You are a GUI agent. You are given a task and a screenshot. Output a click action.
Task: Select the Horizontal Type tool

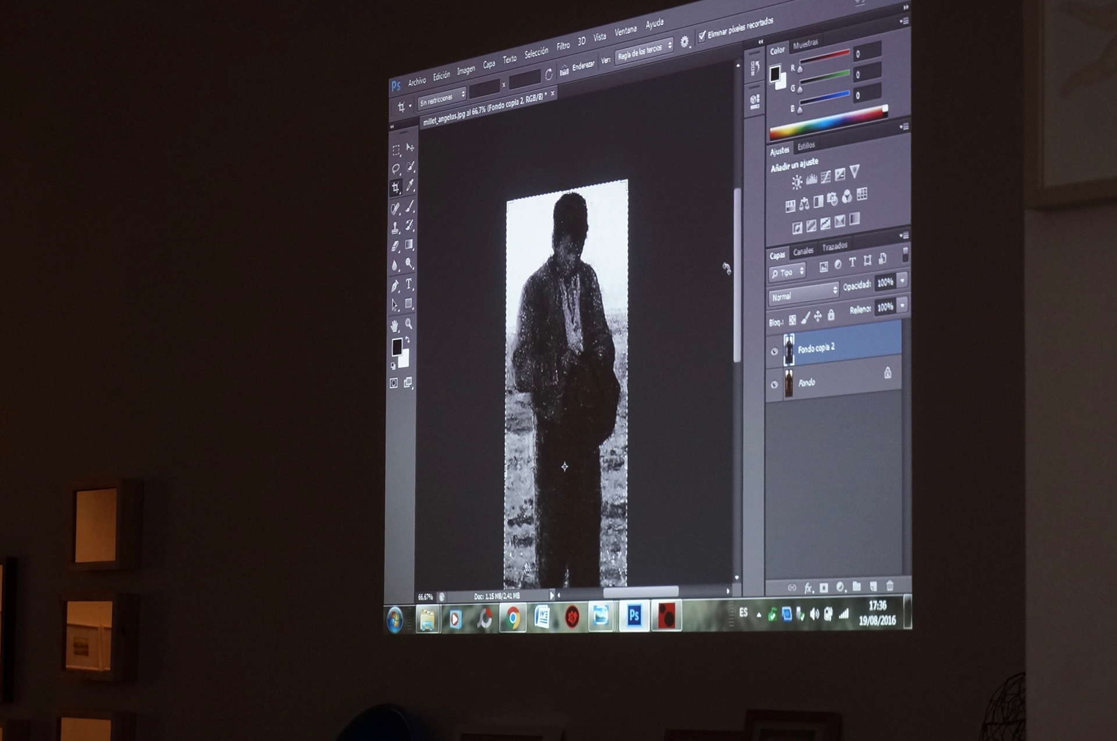coord(409,283)
